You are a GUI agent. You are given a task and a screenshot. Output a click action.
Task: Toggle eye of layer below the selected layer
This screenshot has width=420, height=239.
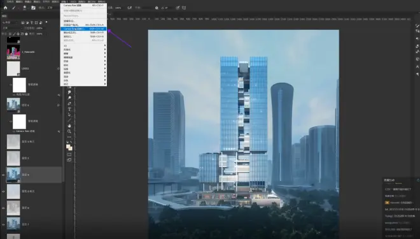(3, 192)
